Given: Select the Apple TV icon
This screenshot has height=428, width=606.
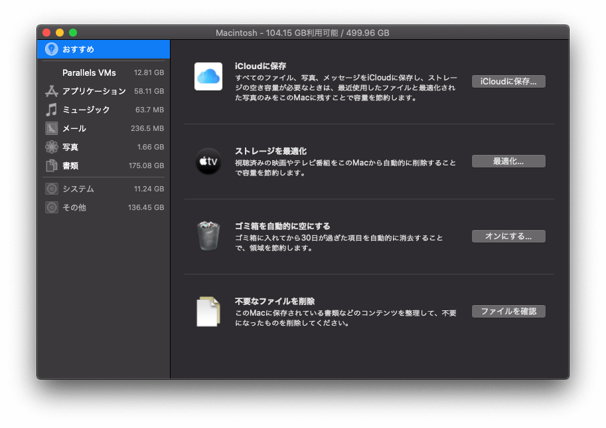Looking at the screenshot, I should pos(208,160).
